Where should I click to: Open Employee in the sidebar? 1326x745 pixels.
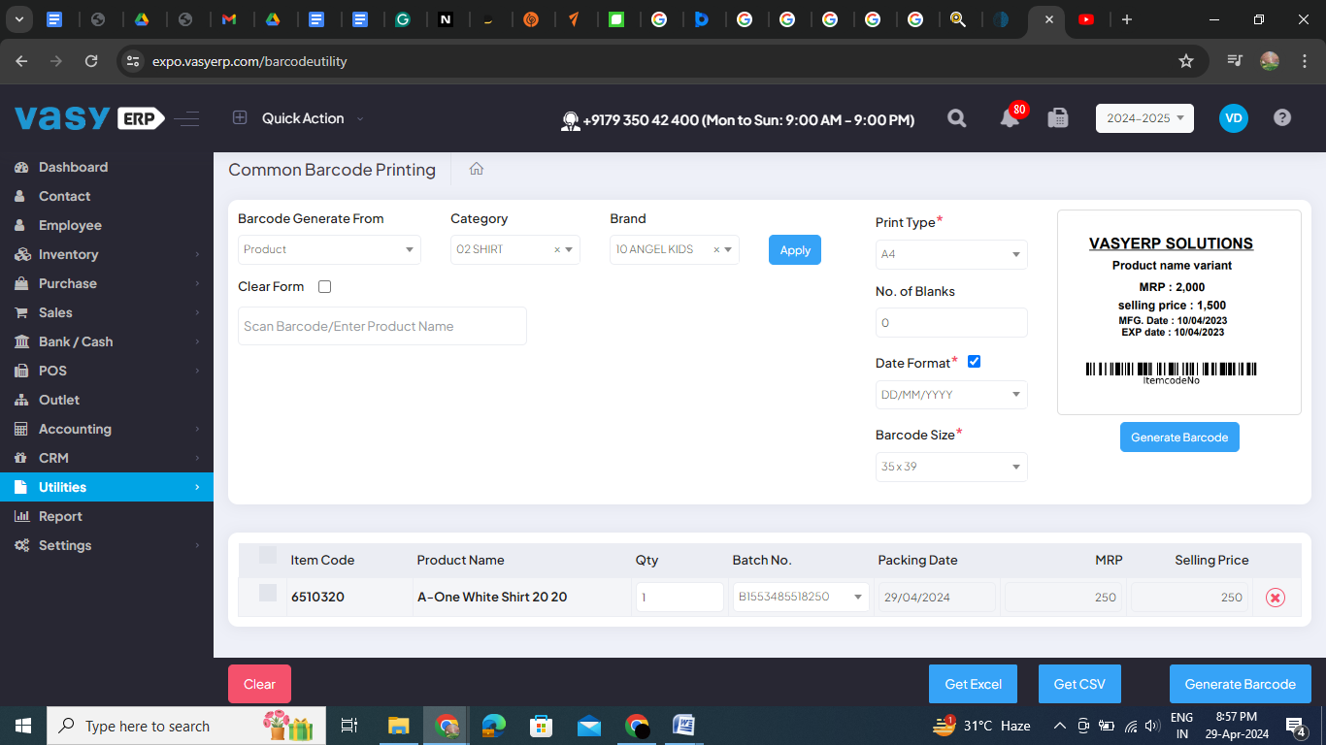(x=107, y=225)
